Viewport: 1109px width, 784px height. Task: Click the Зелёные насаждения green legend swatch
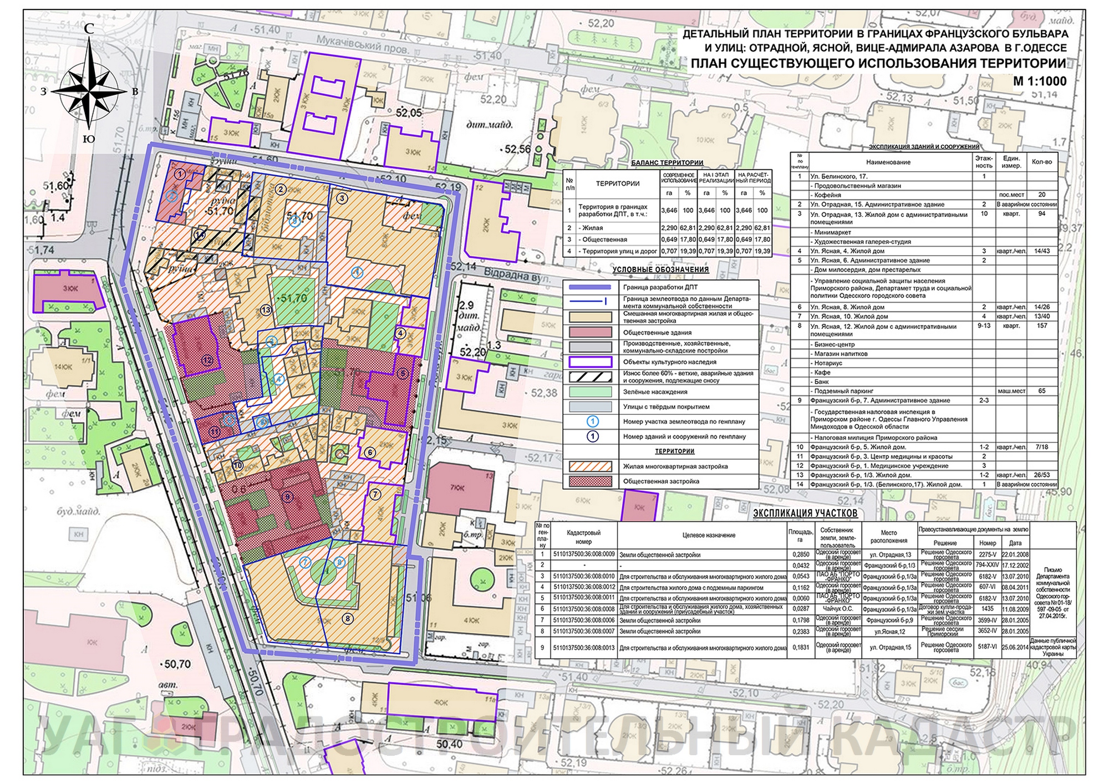(591, 391)
